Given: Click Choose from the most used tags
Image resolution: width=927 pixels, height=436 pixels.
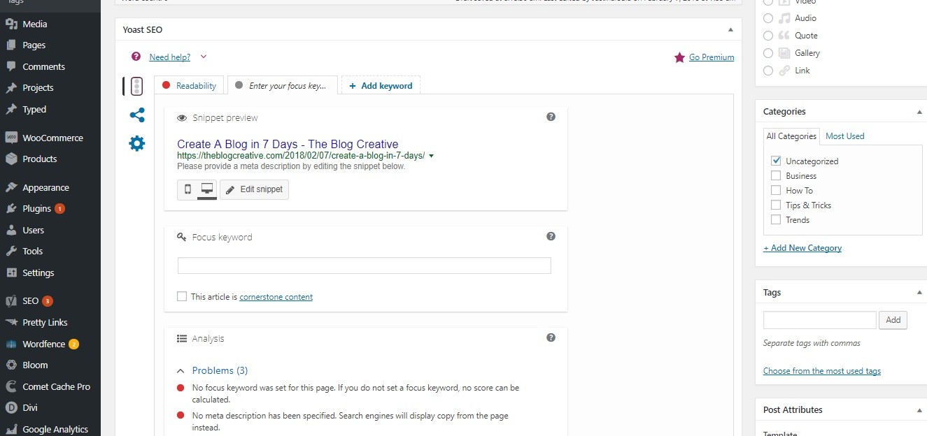Looking at the screenshot, I should [822, 371].
